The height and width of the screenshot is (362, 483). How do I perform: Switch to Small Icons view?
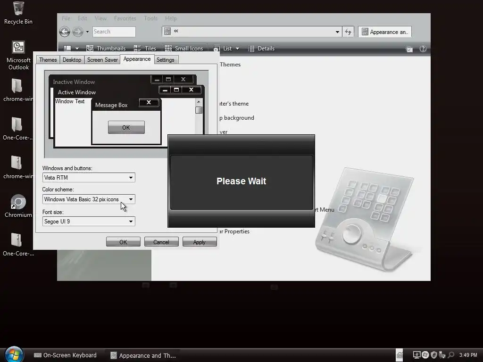click(x=184, y=49)
